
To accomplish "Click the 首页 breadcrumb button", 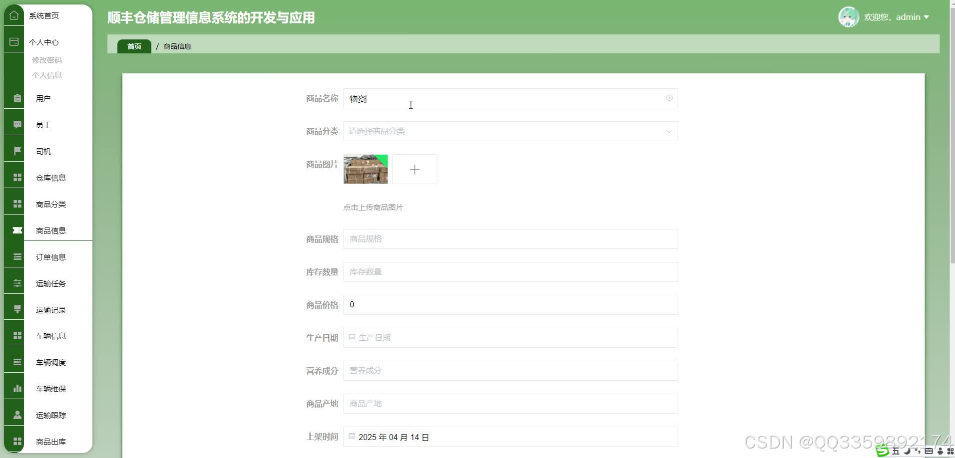I will point(134,46).
